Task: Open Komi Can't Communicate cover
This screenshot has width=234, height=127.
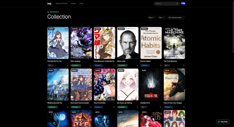Action: tap(81, 85)
